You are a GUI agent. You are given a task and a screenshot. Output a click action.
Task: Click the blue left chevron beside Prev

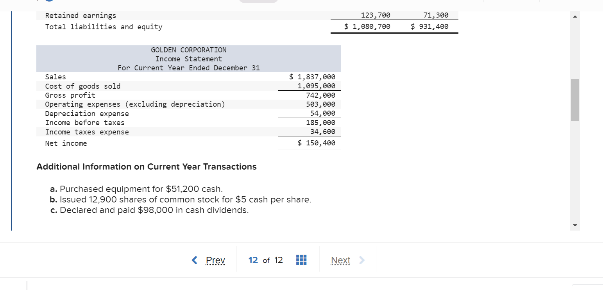pyautogui.click(x=194, y=260)
